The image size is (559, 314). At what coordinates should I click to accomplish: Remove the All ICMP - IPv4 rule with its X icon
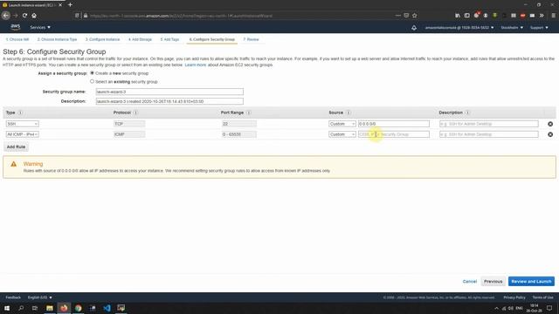tap(550, 134)
